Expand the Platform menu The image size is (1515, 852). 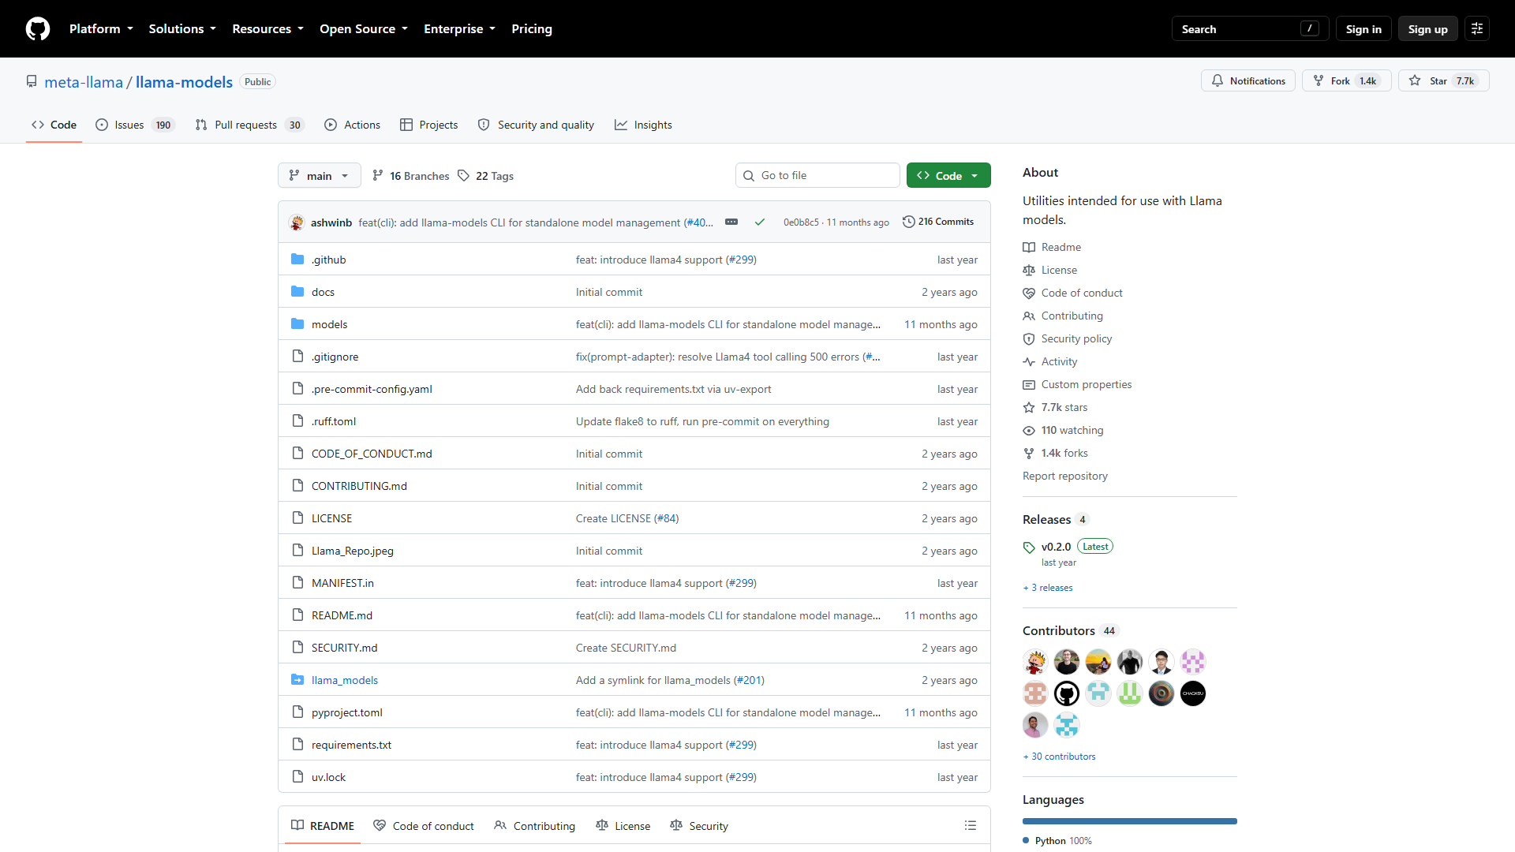pyautogui.click(x=101, y=29)
